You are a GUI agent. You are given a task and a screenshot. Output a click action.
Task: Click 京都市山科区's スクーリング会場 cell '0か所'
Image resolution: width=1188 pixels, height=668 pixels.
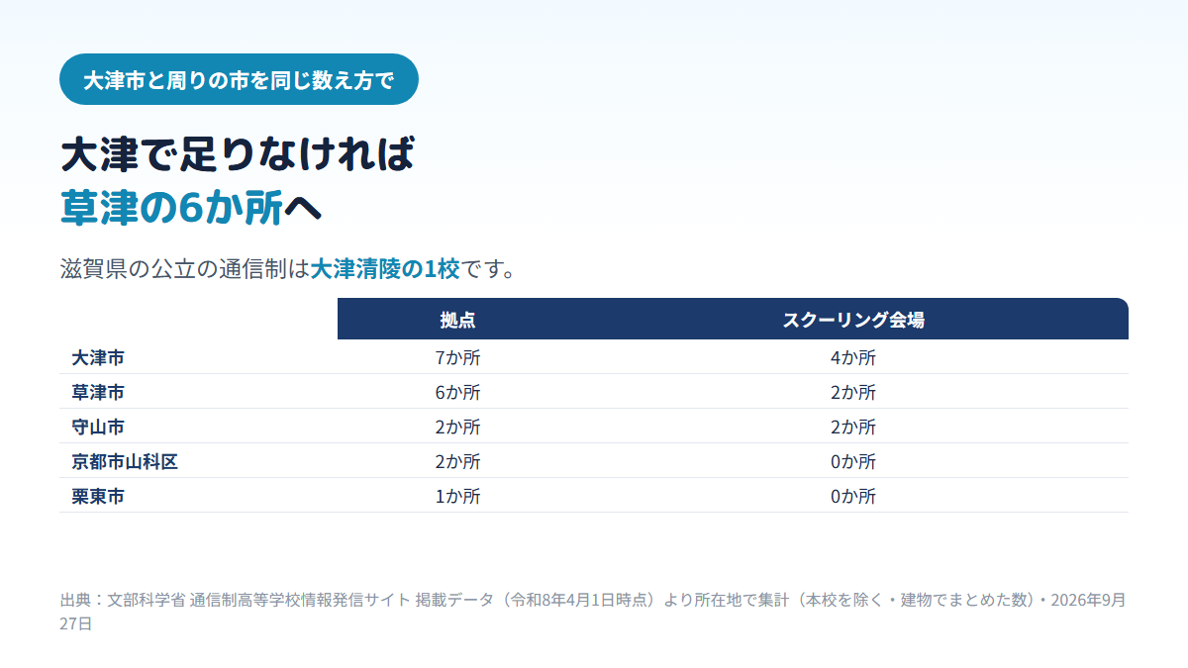click(853, 461)
